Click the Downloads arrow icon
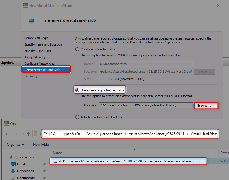The image size is (229, 180). pyautogui.click(x=13, y=171)
